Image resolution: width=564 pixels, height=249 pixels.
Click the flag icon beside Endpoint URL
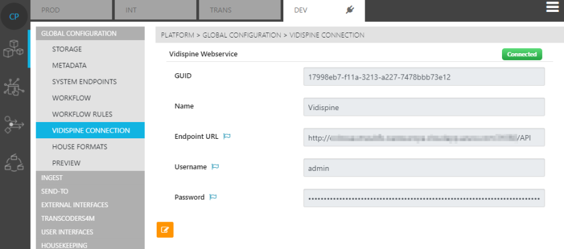pos(227,136)
